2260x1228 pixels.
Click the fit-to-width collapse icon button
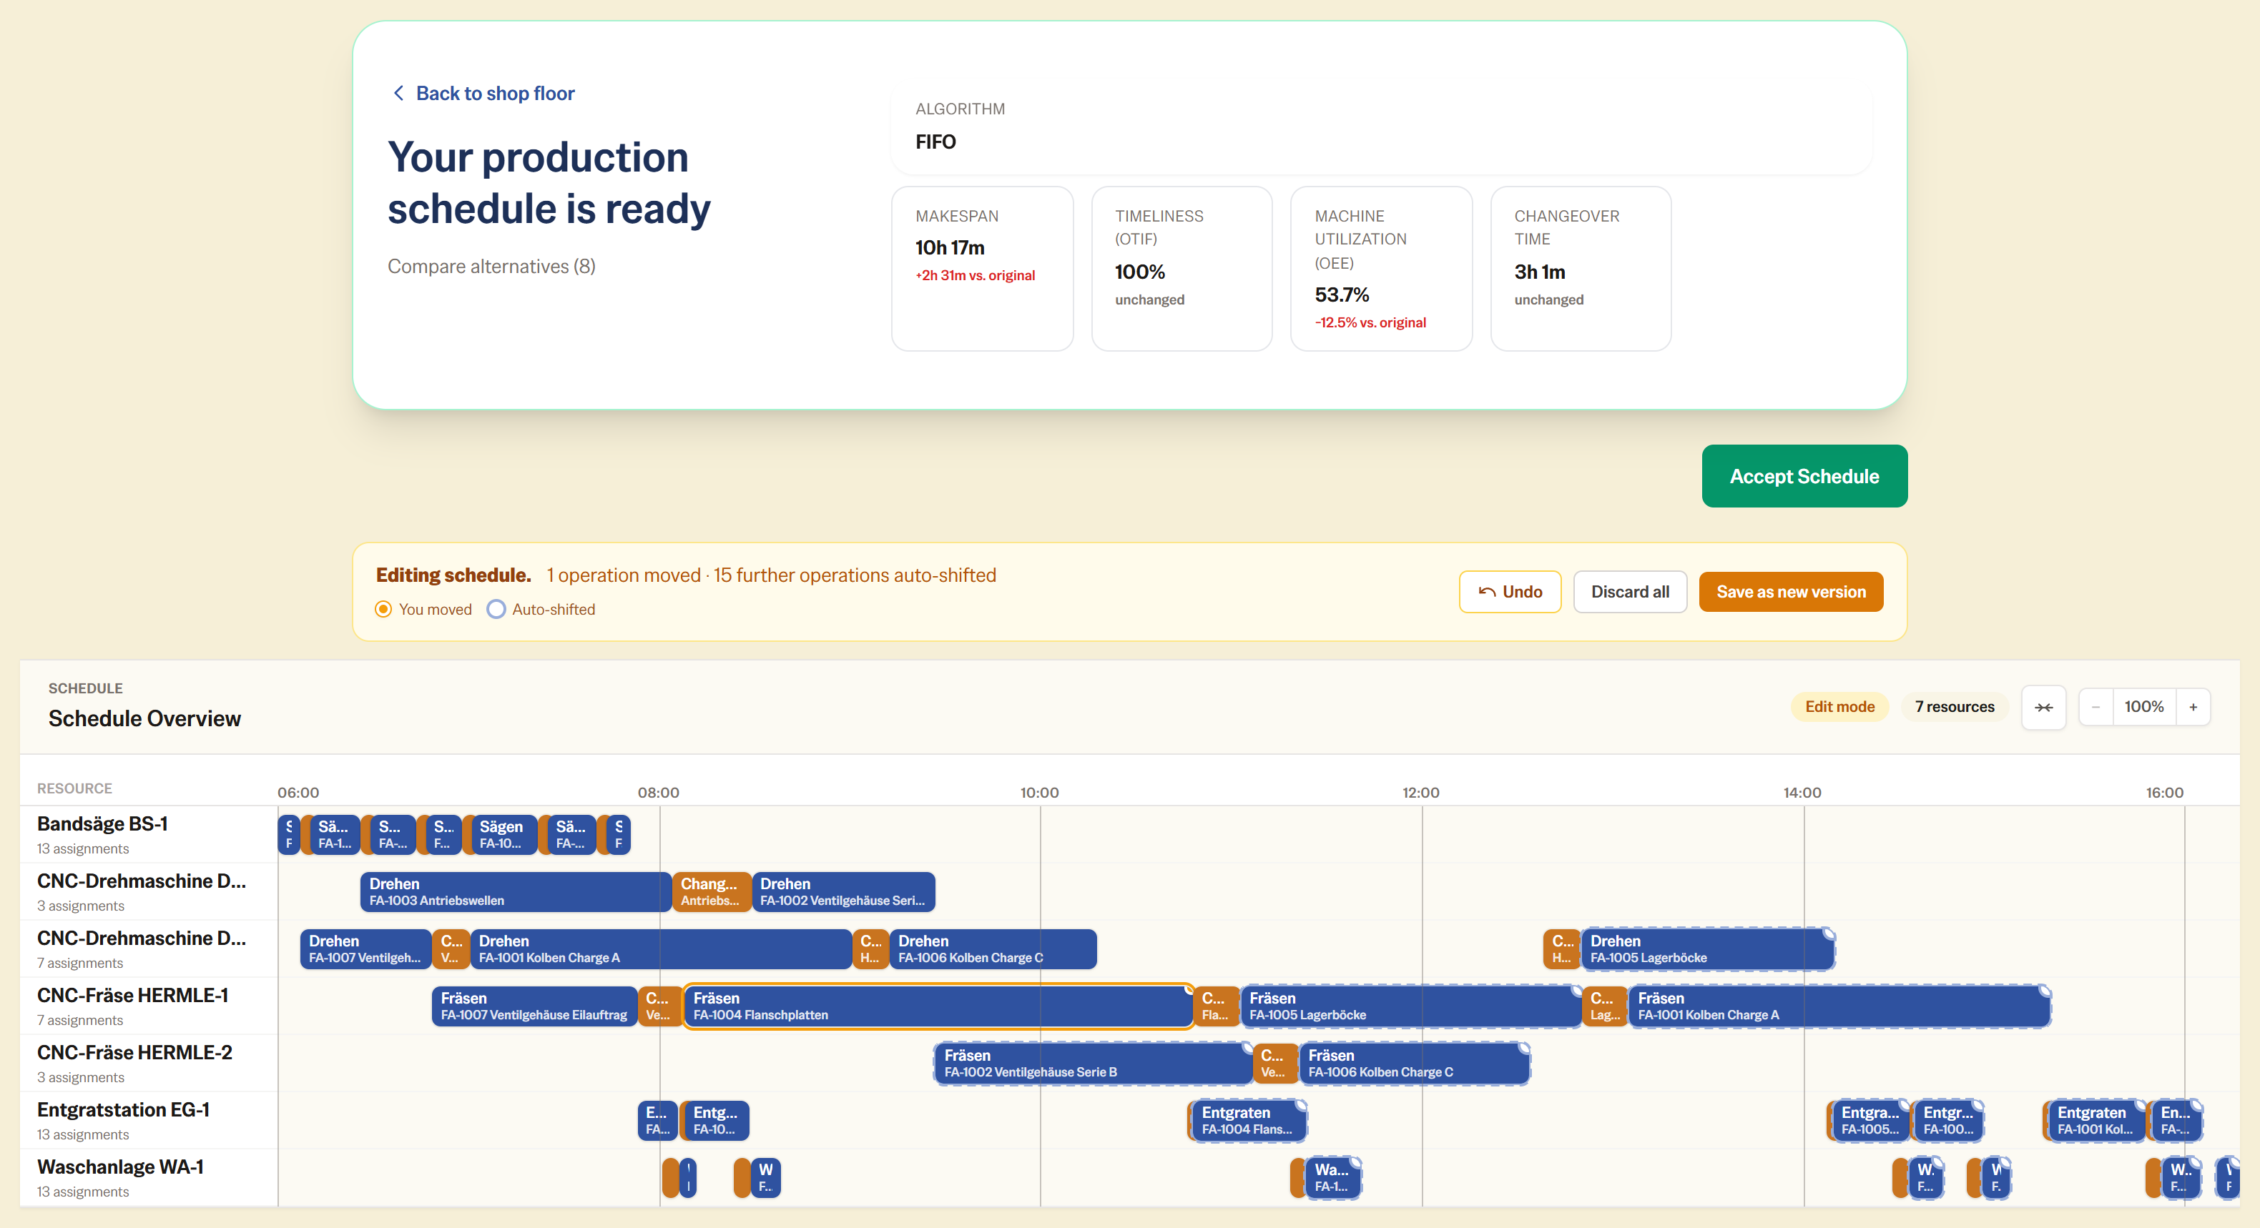pos(2043,707)
